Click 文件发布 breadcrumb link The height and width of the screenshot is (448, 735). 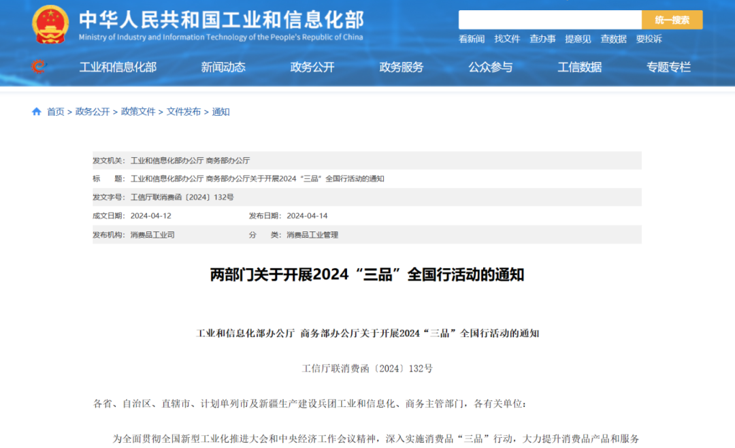click(184, 112)
